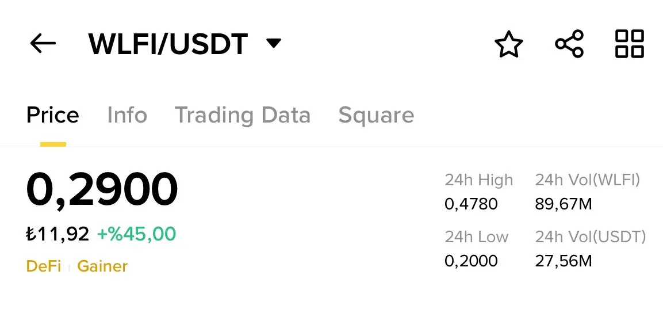Open the DeFi category tag

[x=44, y=266]
